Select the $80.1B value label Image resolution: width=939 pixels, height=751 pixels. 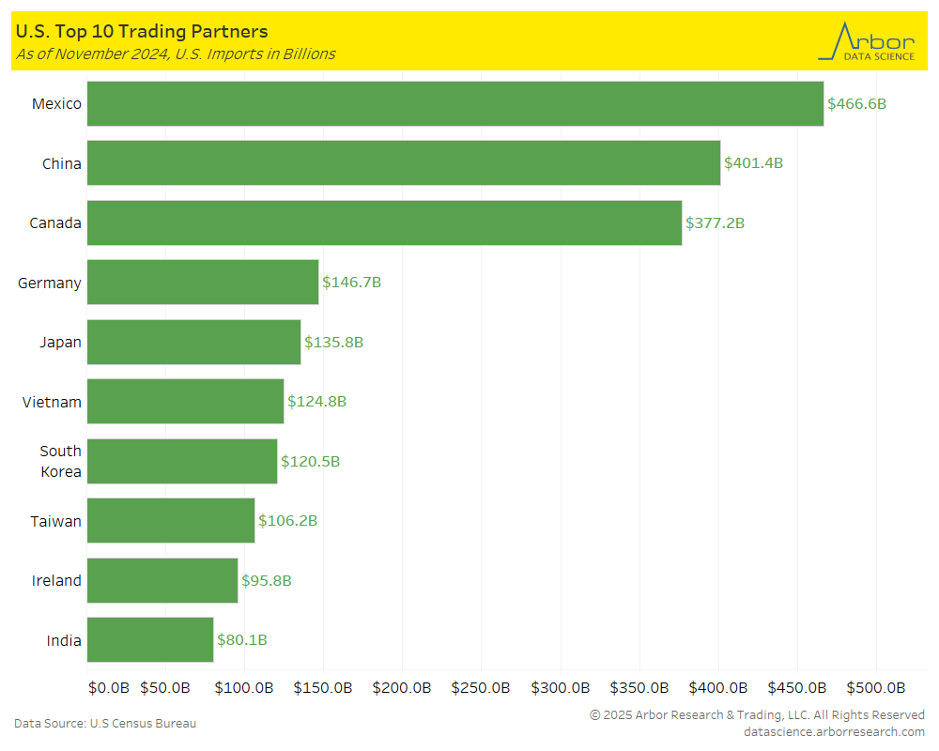pyautogui.click(x=242, y=640)
